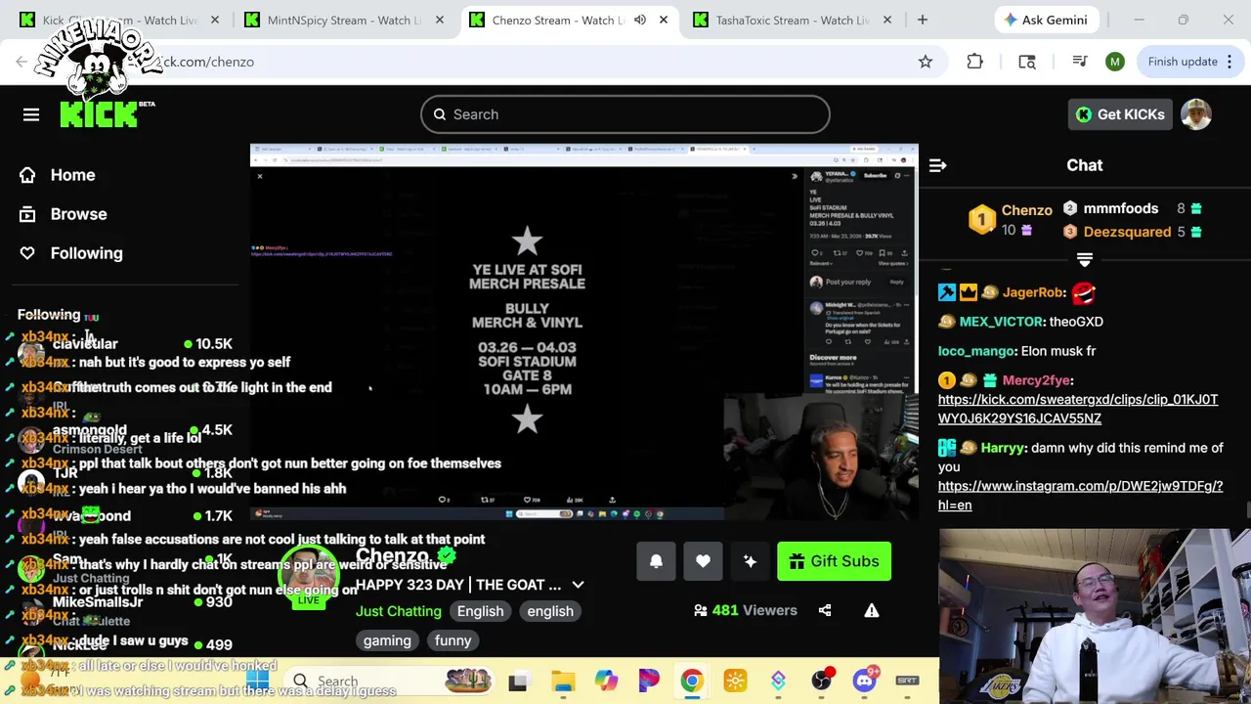
Task: Go to Following in the sidebar
Action: coord(71,253)
